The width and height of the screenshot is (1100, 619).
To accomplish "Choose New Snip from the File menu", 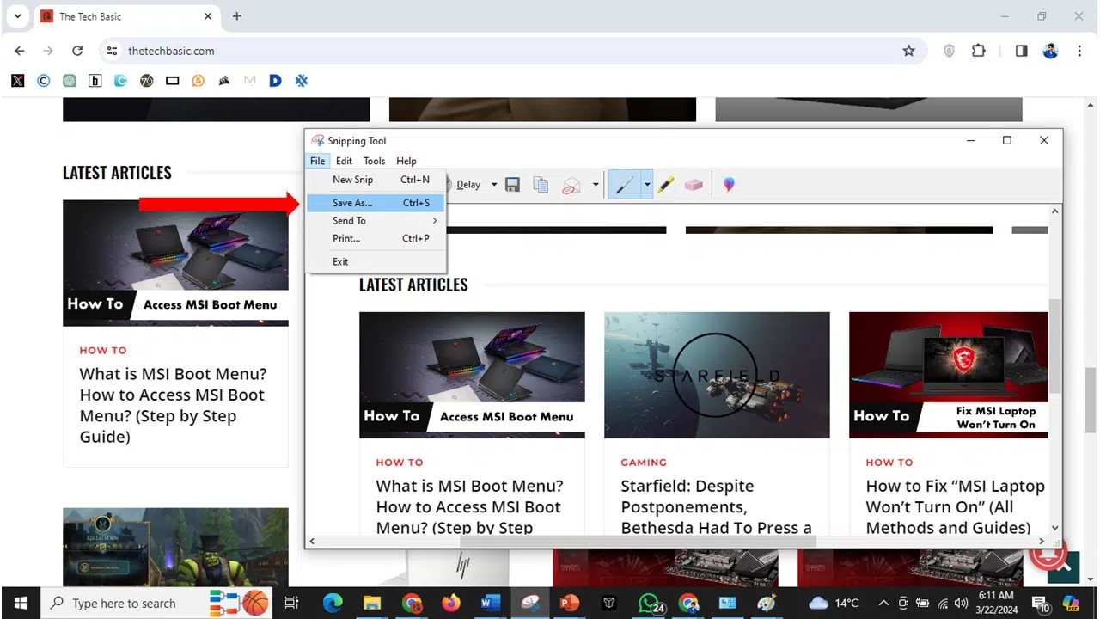I will click(x=376, y=180).
